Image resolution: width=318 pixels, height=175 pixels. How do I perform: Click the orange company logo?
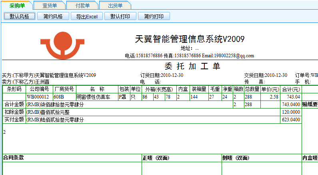(62, 45)
